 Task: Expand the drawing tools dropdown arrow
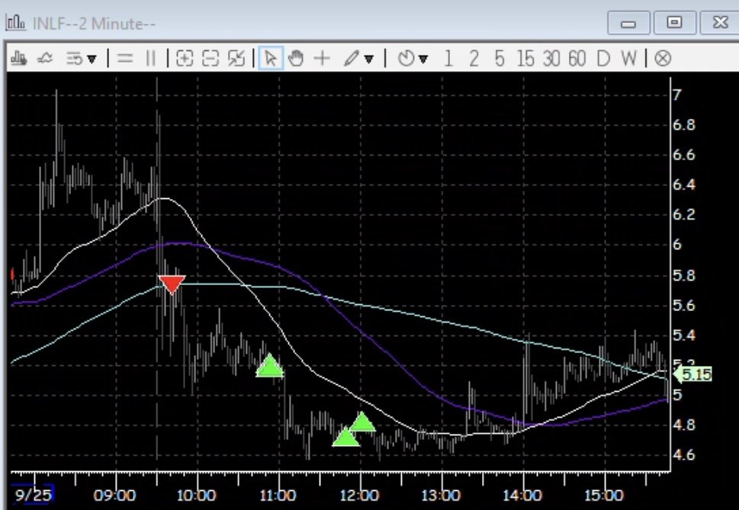pyautogui.click(x=369, y=59)
